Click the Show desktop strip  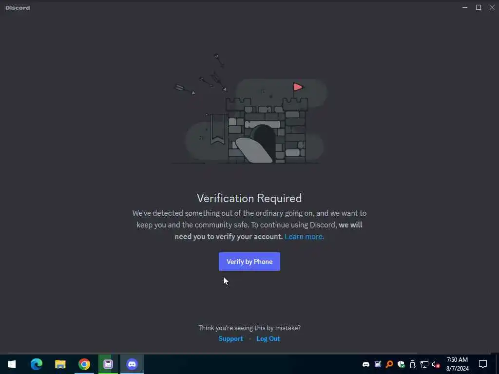[498, 364]
